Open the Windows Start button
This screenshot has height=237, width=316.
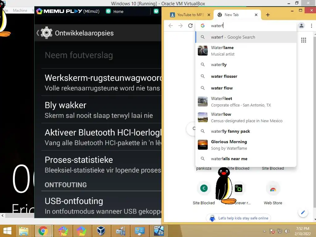point(7,231)
